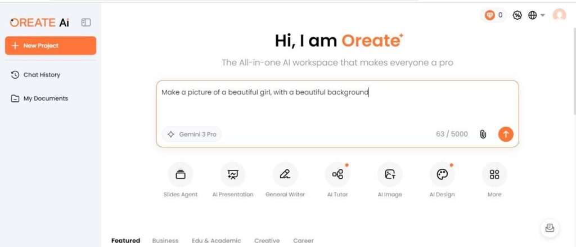Open My Documents
Viewport: 576px width, 247px height.
point(45,98)
